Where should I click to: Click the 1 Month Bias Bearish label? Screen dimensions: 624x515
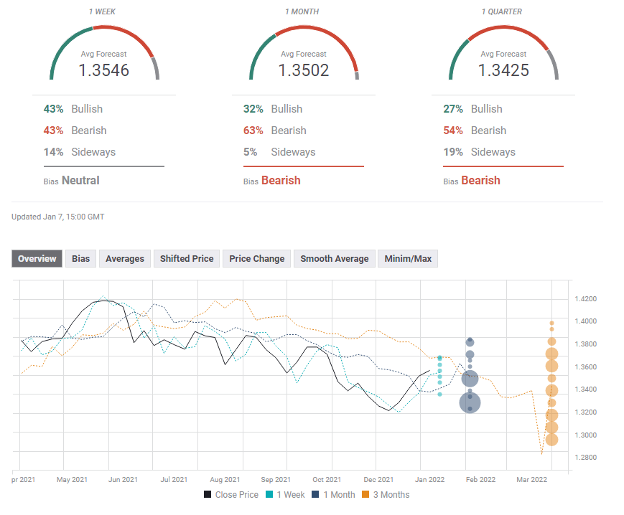281,181
